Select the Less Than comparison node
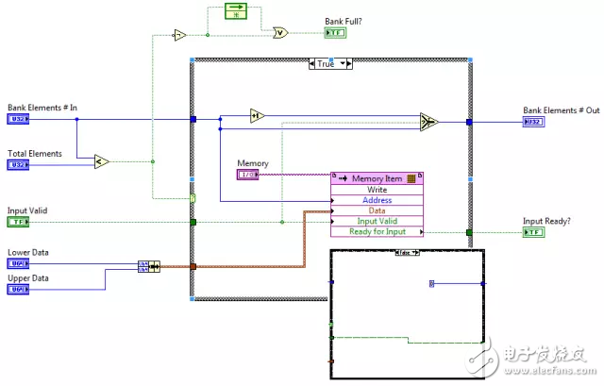The width and height of the screenshot is (604, 386). pos(101,161)
